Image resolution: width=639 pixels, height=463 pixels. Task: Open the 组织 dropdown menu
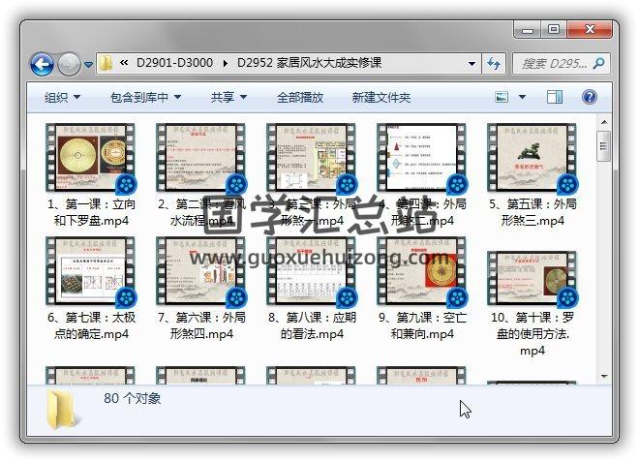click(x=62, y=97)
